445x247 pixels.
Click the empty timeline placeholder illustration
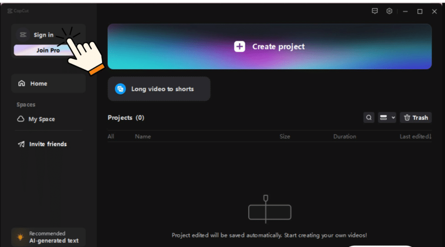point(269,209)
